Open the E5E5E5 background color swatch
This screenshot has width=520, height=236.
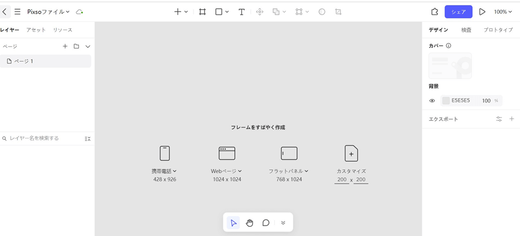pyautogui.click(x=446, y=101)
